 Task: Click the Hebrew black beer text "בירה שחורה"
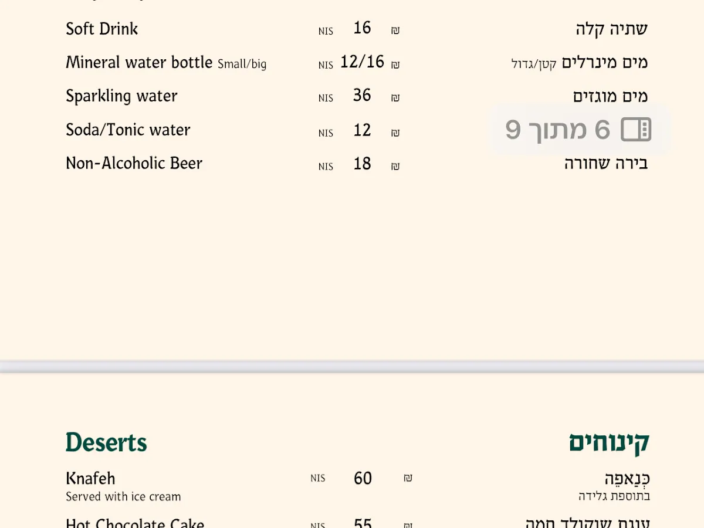coord(606,163)
